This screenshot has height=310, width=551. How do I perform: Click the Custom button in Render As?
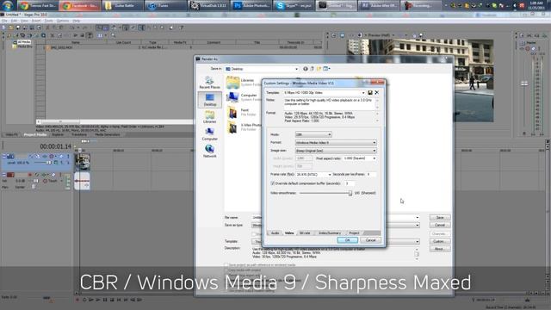click(440, 241)
